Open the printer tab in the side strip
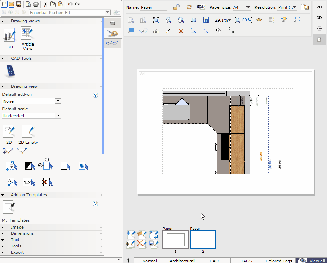327x263 pixels. click(112, 23)
